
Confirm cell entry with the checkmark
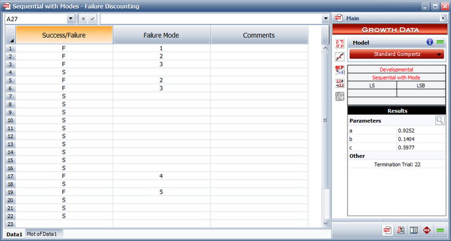pos(92,19)
